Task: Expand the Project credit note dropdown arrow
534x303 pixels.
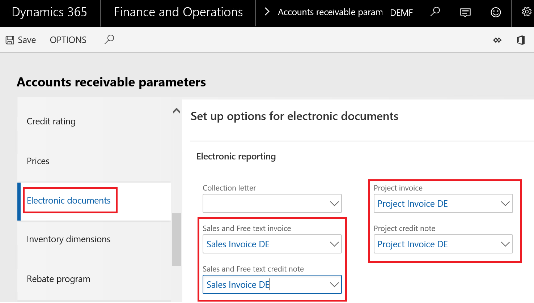Action: 505,244
